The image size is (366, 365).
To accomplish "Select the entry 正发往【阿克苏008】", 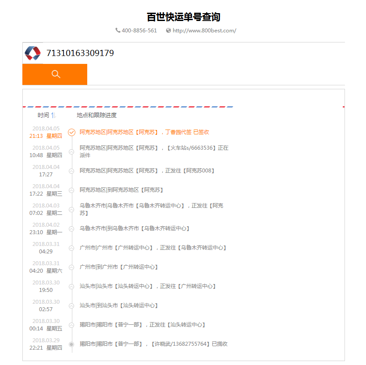I will 147,171.
